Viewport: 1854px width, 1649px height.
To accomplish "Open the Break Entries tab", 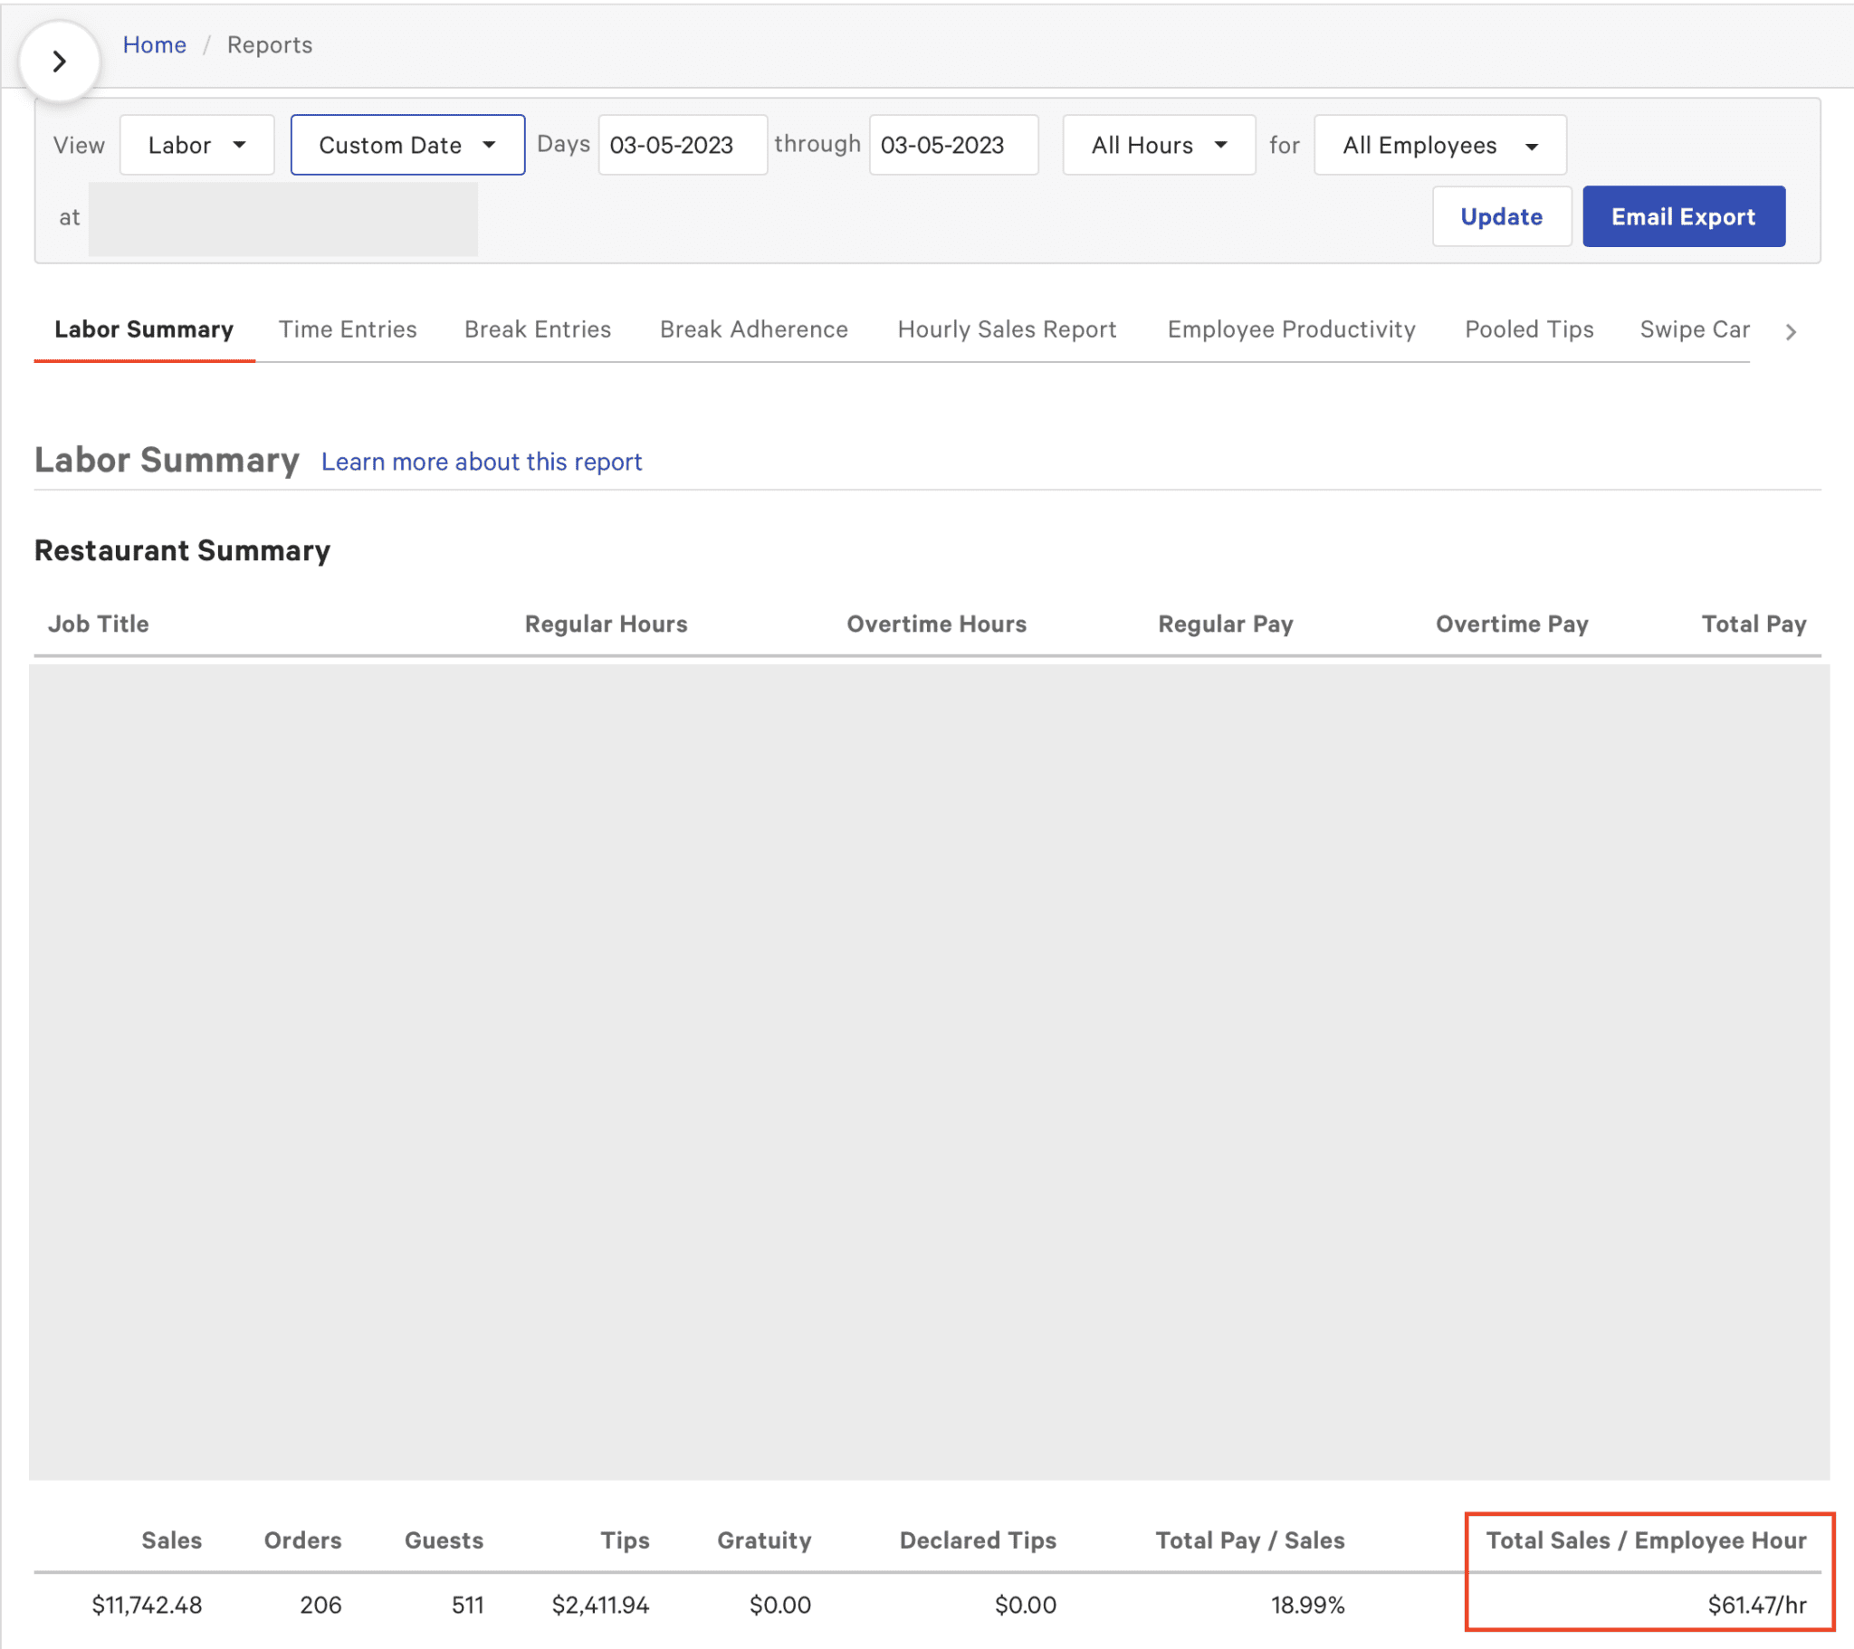I will point(537,329).
